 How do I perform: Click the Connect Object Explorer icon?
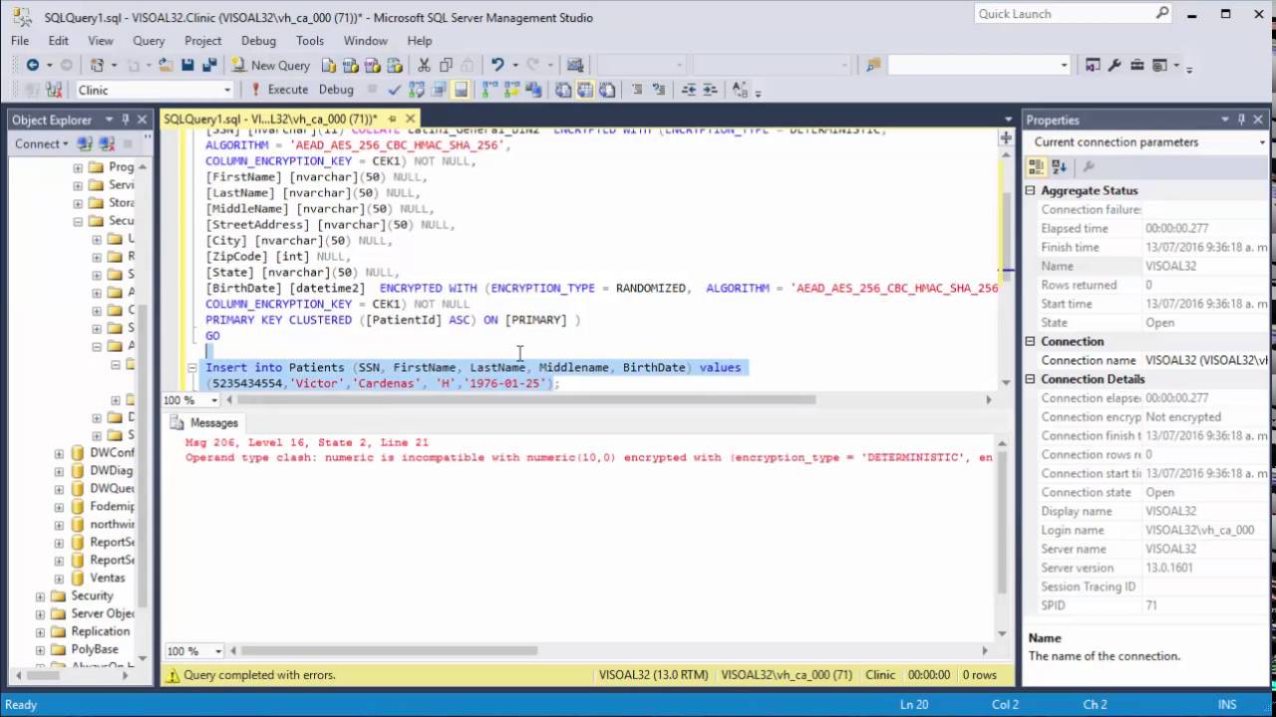[85, 143]
